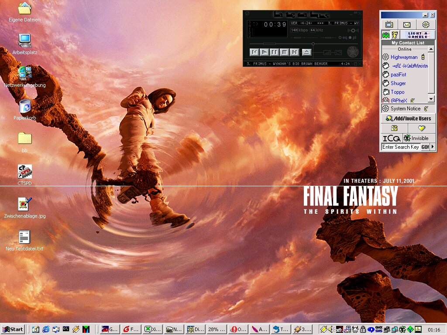Select the Netzwerkumgebung desktop icon

point(24,77)
